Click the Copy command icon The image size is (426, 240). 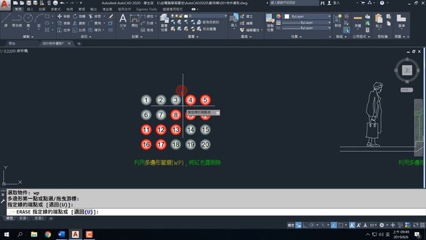pos(59,23)
